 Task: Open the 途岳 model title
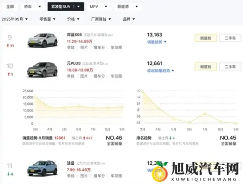coord(71,163)
